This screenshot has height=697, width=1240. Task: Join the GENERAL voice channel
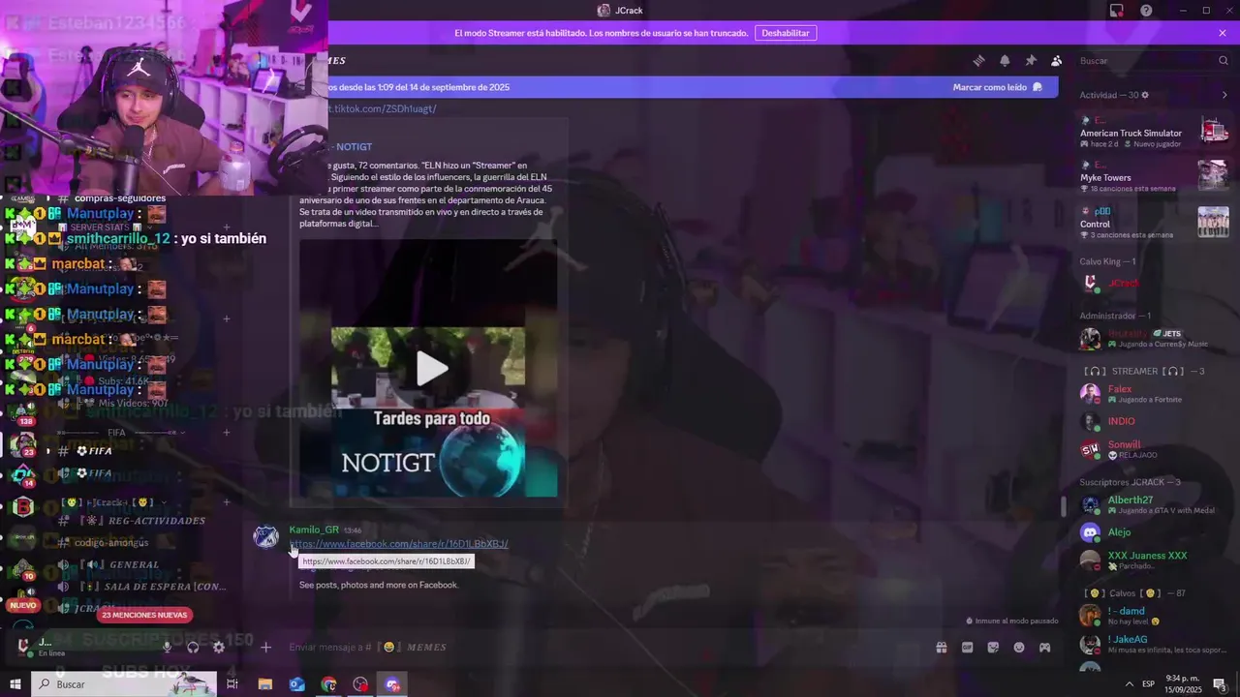point(143,564)
